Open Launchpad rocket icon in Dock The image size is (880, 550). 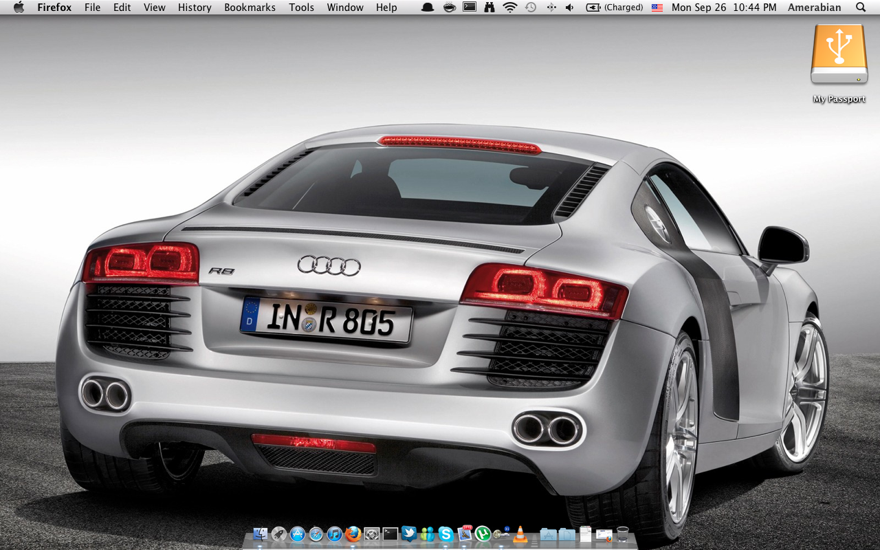(x=279, y=533)
